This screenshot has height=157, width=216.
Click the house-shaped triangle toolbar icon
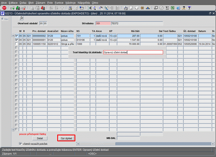pyautogui.click(x=148, y=8)
